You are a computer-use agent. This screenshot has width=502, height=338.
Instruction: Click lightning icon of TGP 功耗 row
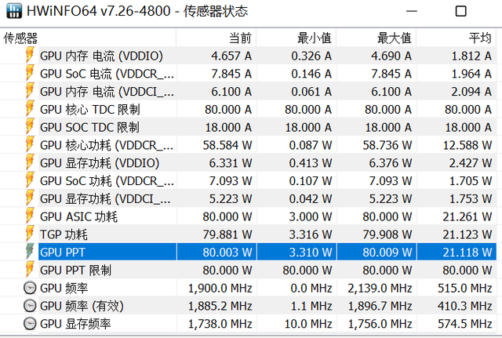30,234
